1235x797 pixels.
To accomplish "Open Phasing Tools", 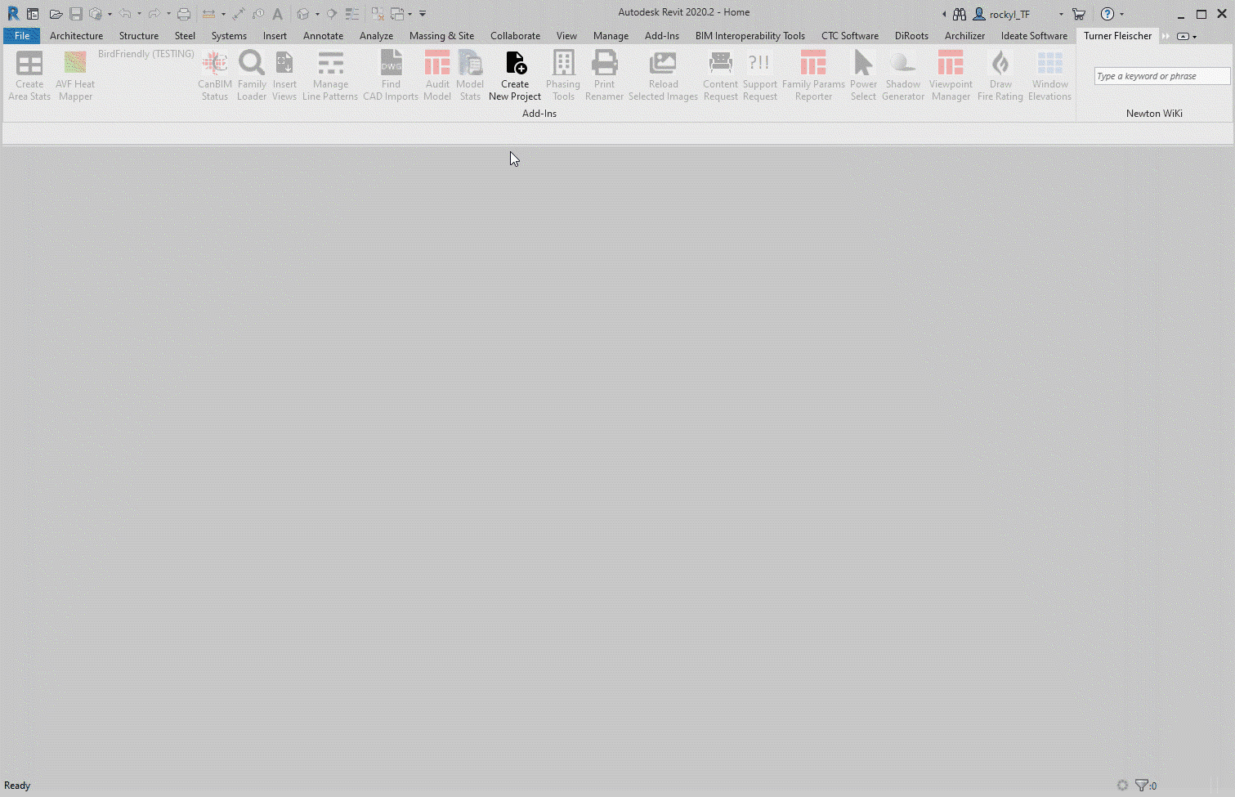I will (x=563, y=76).
